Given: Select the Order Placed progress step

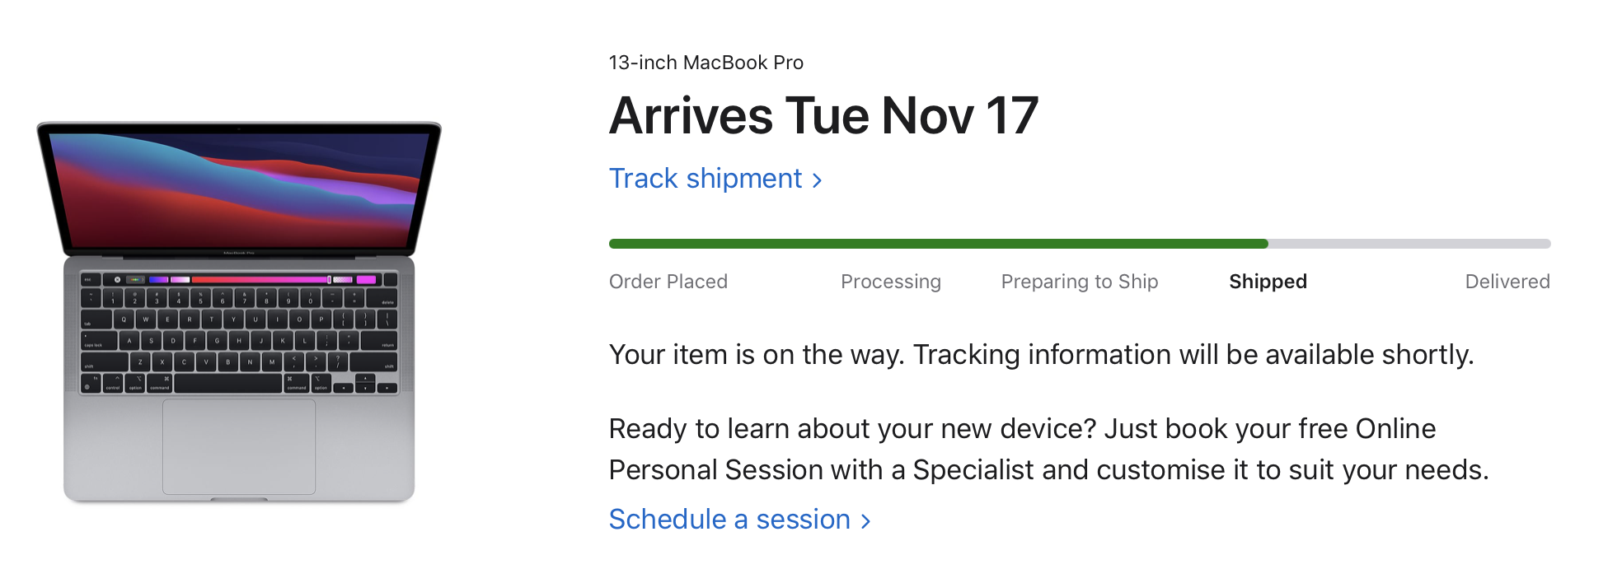Looking at the screenshot, I should [x=668, y=282].
